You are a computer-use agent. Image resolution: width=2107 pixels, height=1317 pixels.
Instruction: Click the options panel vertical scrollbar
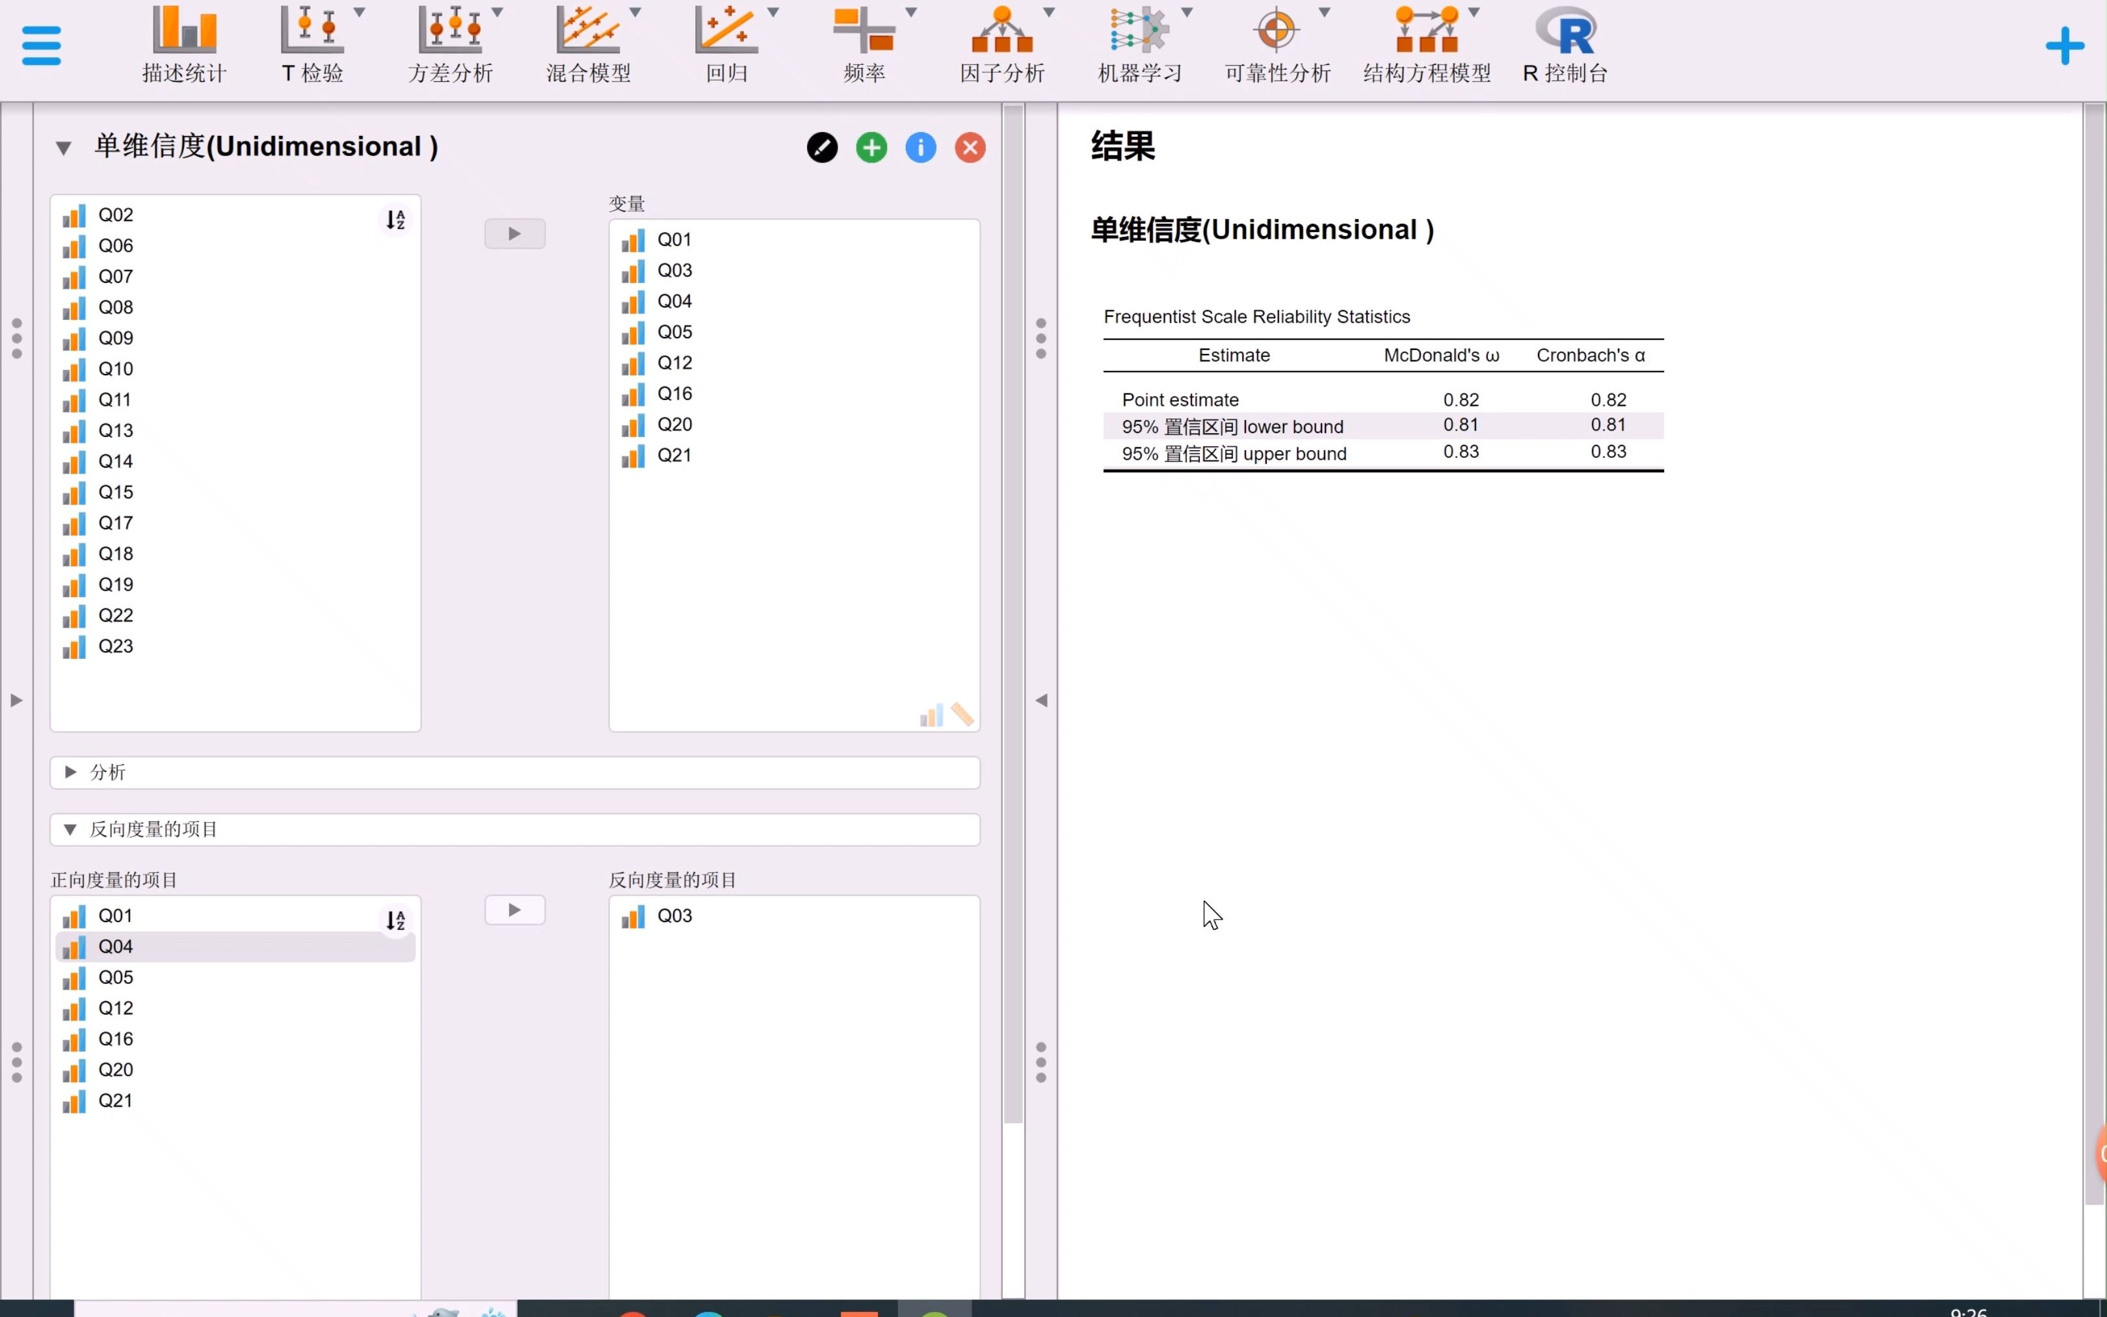click(1013, 610)
